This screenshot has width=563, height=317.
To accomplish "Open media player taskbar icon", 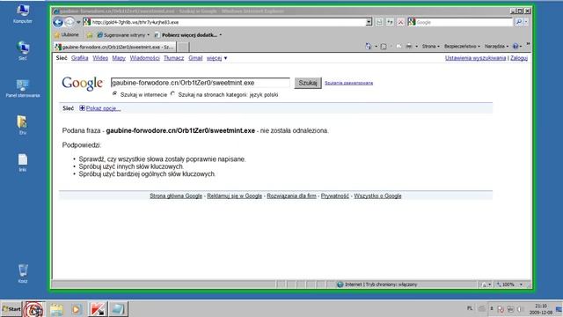I will pyautogui.click(x=77, y=309).
